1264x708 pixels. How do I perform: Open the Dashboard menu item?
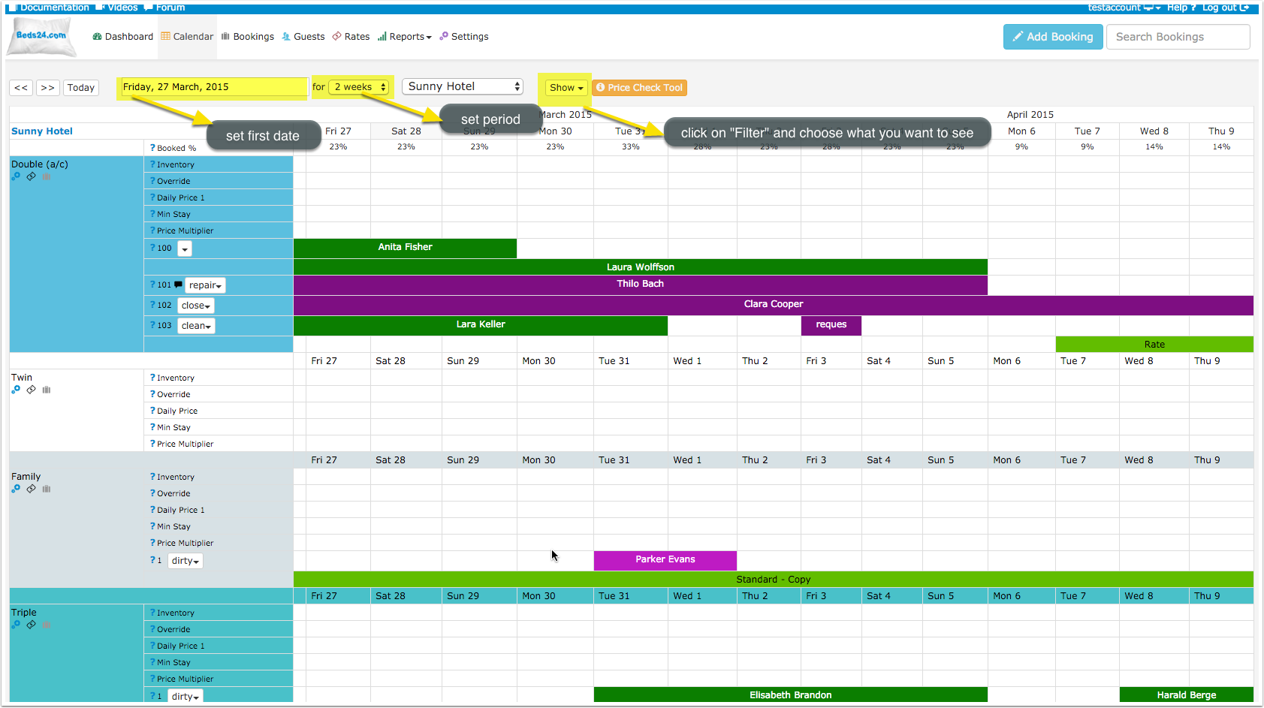123,37
